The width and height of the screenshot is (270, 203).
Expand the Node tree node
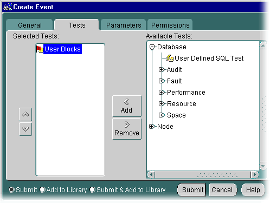point(152,127)
